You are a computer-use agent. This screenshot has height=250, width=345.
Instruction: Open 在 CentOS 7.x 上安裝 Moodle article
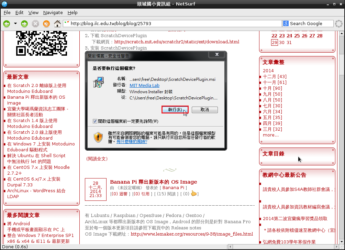click(38, 170)
